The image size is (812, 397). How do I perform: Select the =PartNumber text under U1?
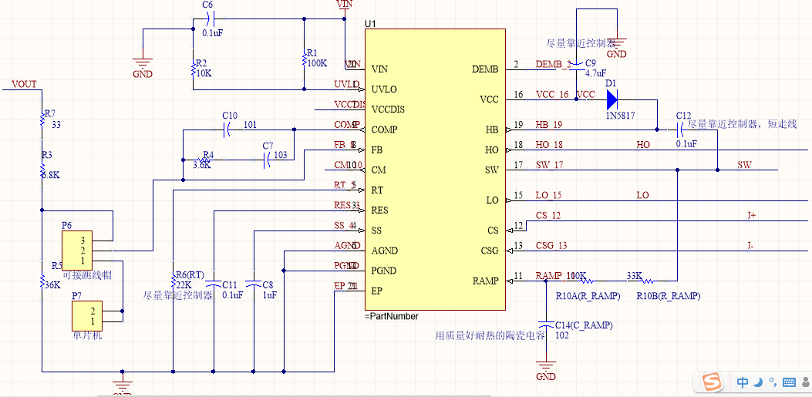[x=392, y=316]
